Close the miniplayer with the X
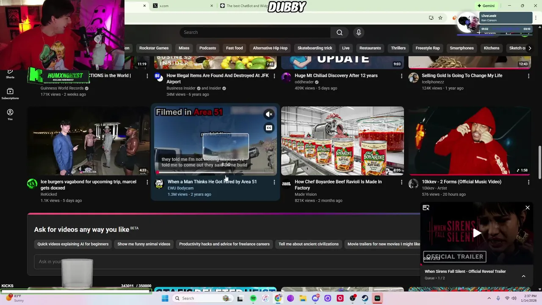The width and height of the screenshot is (542, 305). (528, 208)
